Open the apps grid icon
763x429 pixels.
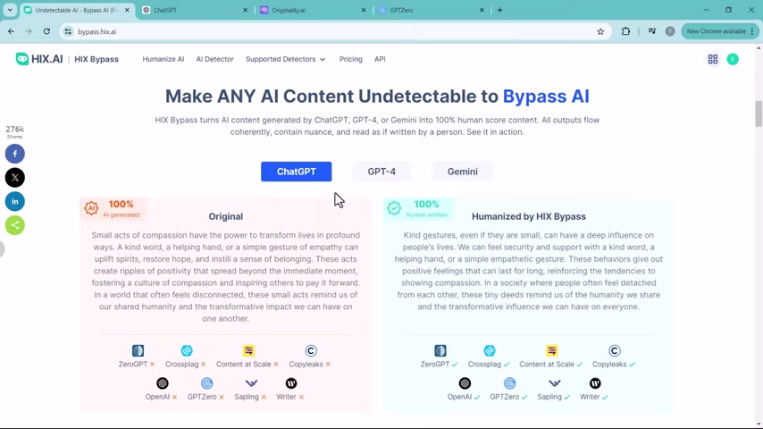click(713, 59)
